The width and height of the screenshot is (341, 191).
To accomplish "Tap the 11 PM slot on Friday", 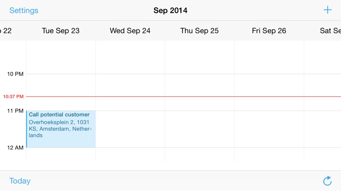I will click(269, 129).
